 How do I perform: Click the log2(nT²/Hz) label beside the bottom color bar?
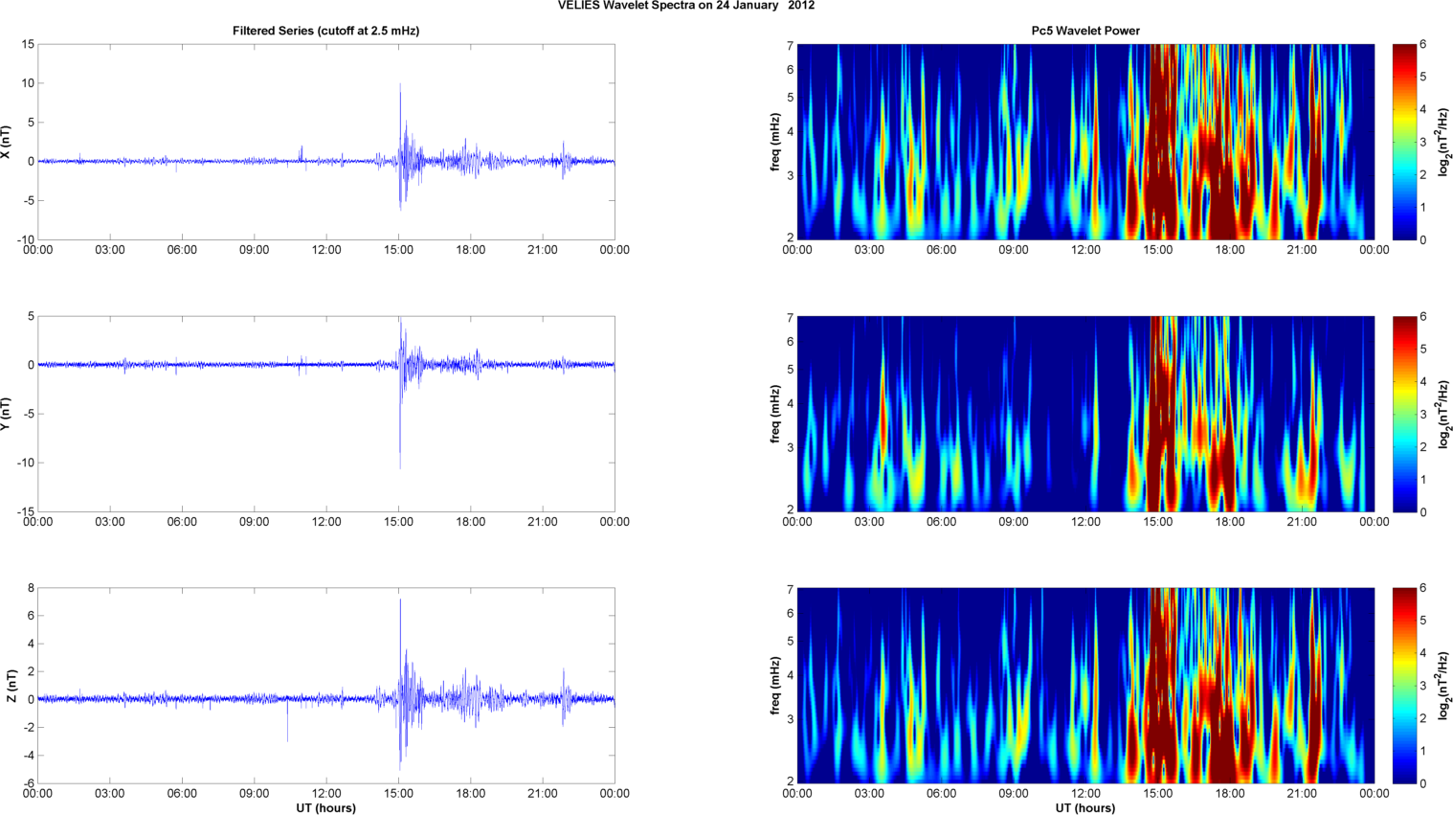tap(1444, 686)
